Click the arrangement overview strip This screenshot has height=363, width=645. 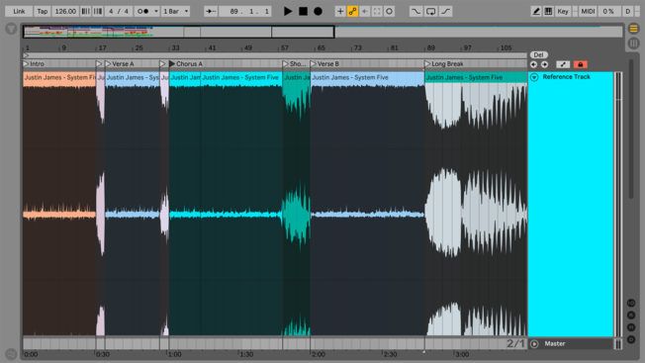[322, 32]
